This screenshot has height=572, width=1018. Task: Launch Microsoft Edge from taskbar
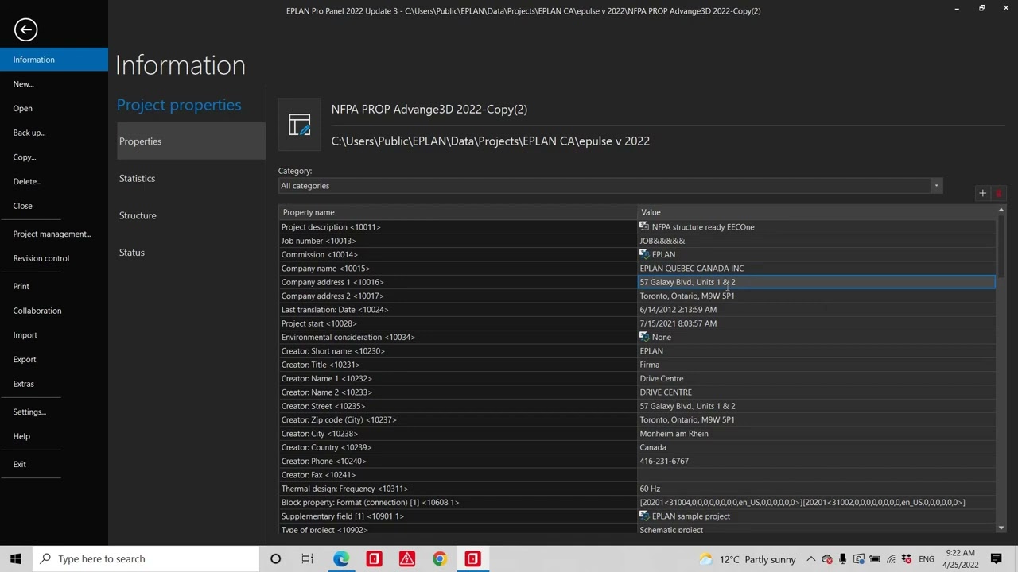[341, 558]
